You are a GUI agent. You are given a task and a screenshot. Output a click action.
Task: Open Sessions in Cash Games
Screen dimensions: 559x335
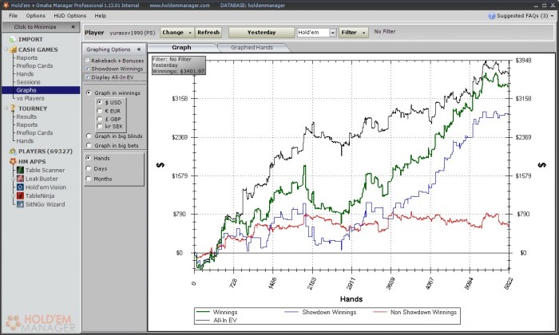coord(28,82)
